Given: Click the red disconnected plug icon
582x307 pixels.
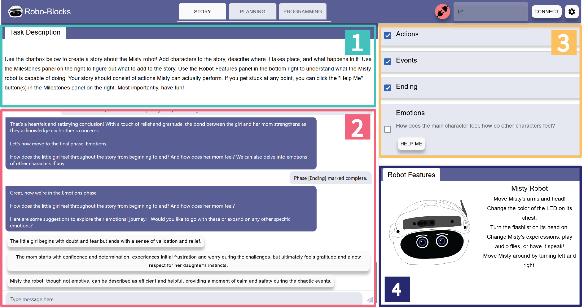Looking at the screenshot, I should coord(442,12).
